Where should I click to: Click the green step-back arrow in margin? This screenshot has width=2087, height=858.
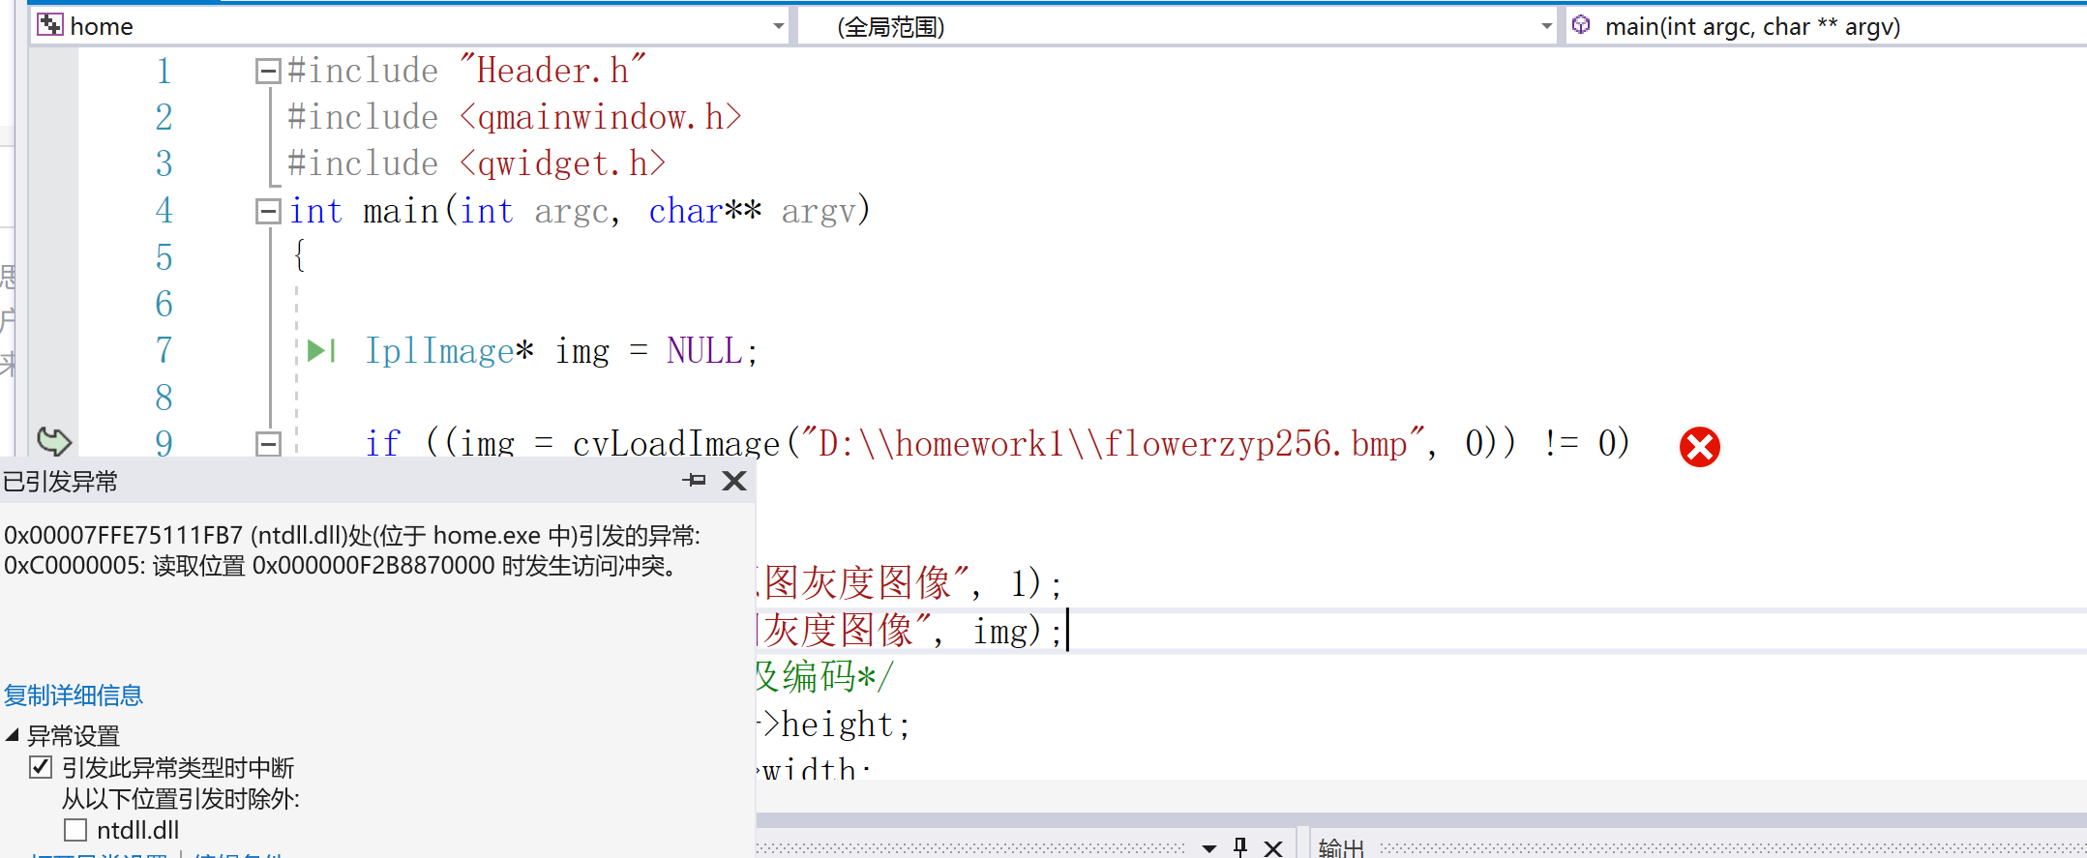click(54, 441)
